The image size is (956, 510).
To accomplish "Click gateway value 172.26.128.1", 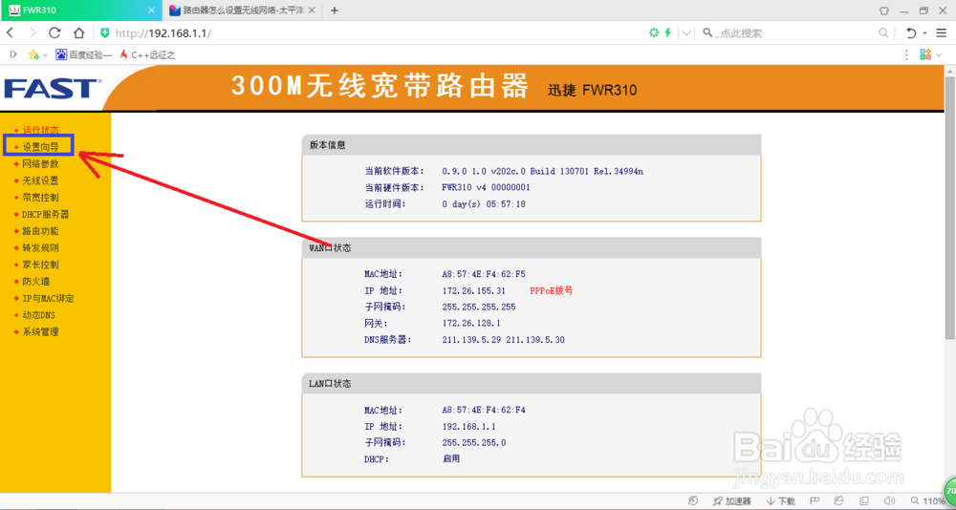I will click(x=471, y=323).
